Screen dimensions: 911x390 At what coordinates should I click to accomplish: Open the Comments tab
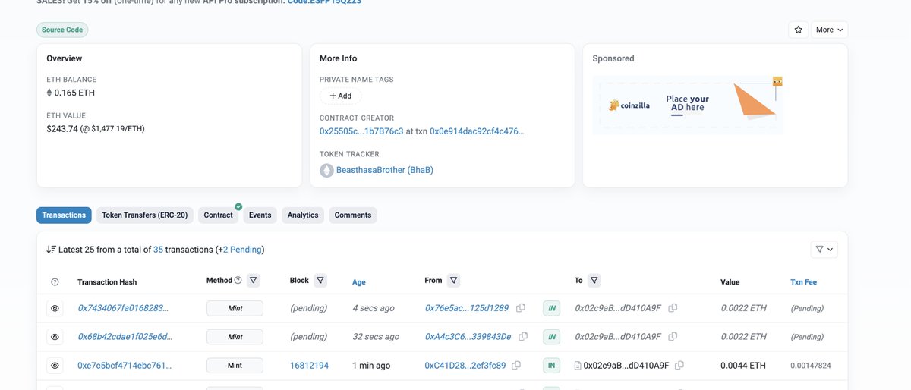pos(353,215)
